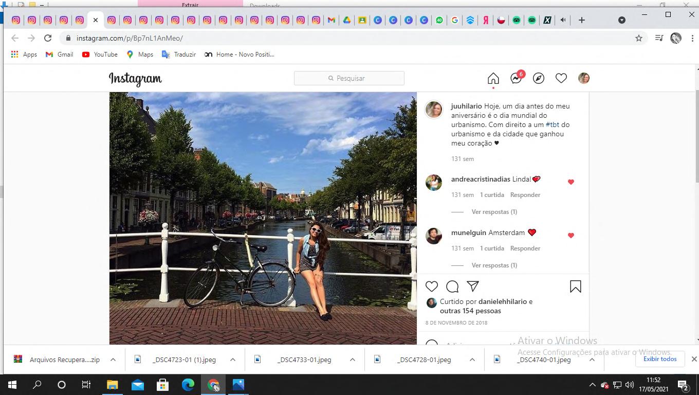Open the Gmail bookmark
Viewport: 699px width, 395px height.
pos(60,54)
